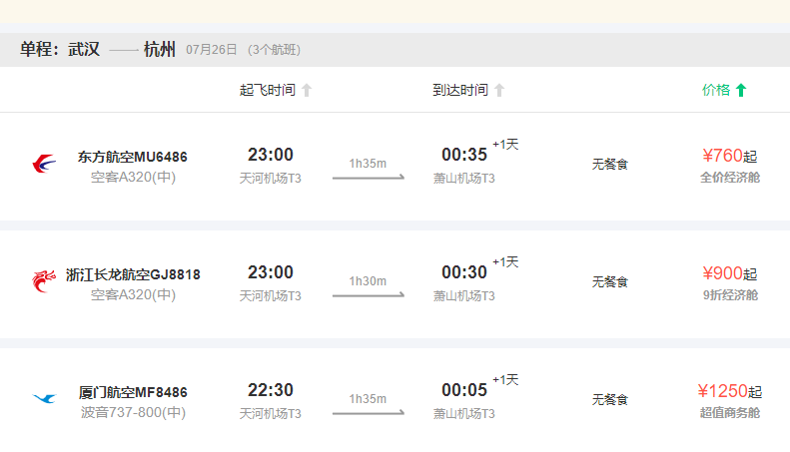The width and height of the screenshot is (790, 452).
Task: Click the Loong Air dragon logo
Action: [x=44, y=281]
